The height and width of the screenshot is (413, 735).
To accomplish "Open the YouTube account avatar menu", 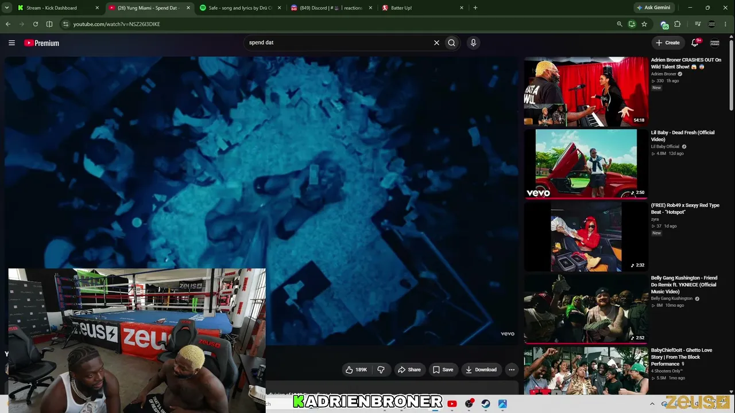I will [715, 42].
